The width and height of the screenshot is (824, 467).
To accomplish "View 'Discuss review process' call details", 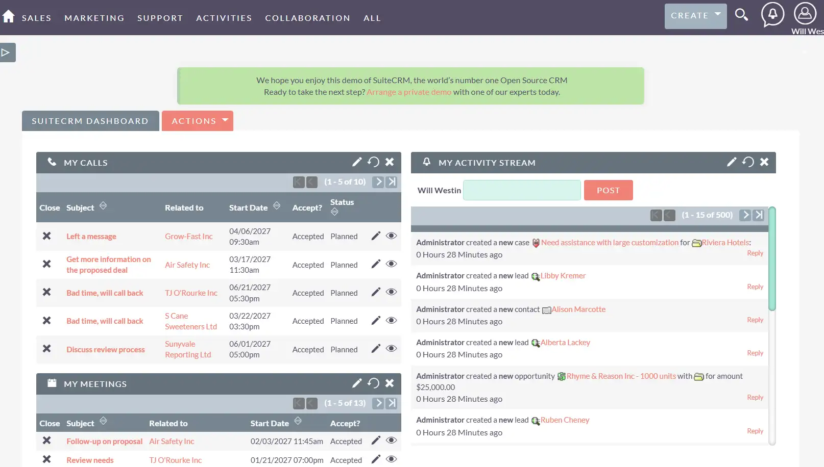I will pos(392,349).
